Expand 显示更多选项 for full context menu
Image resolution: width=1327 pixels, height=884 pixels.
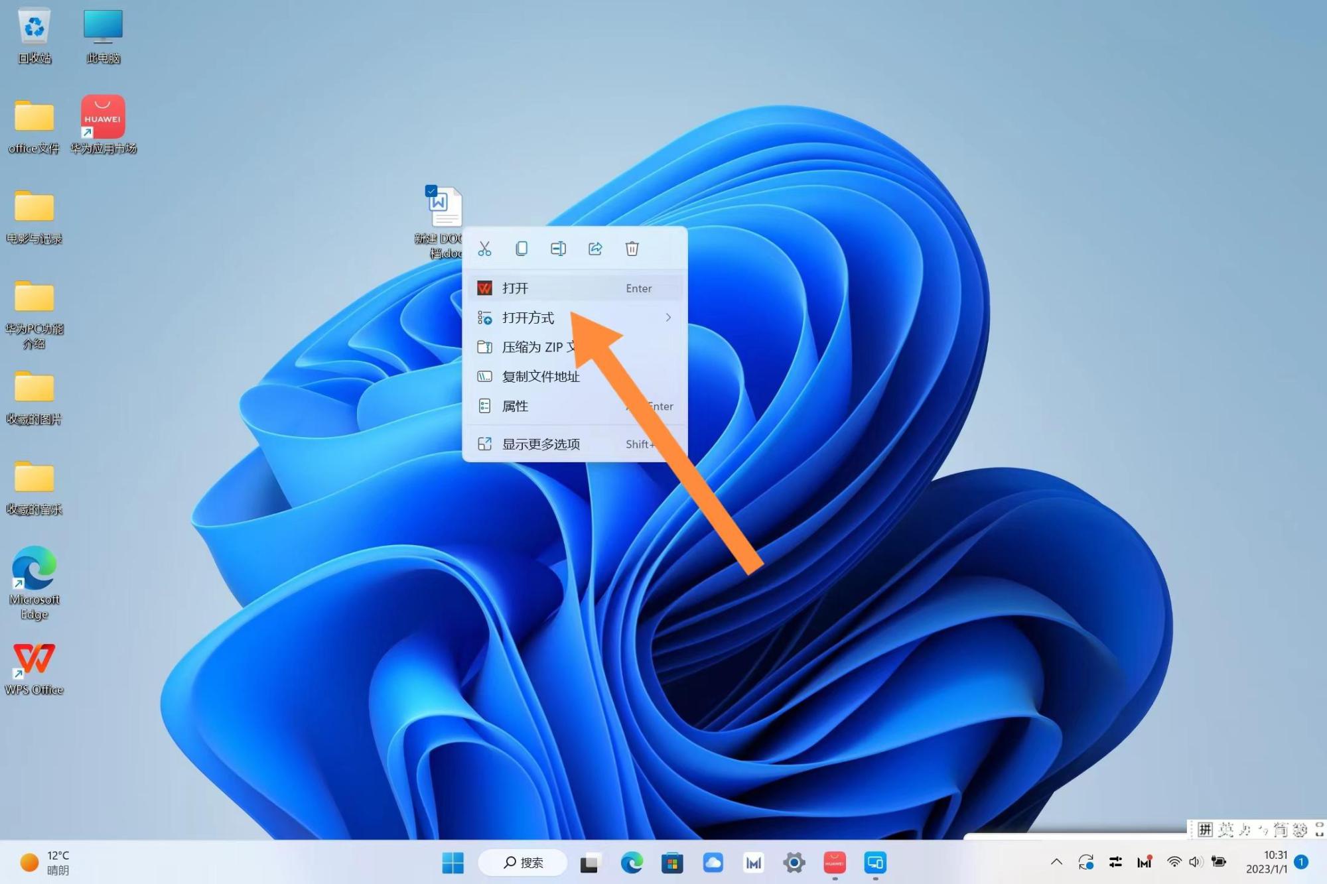point(541,444)
